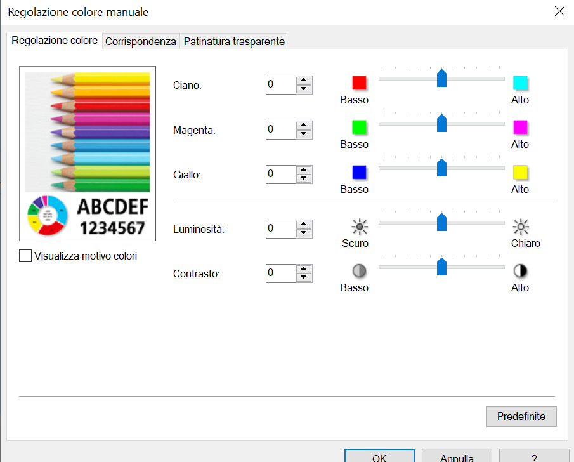Switch to the Regolazione colore tab
Screen dimensions: 574x462
click(55, 41)
